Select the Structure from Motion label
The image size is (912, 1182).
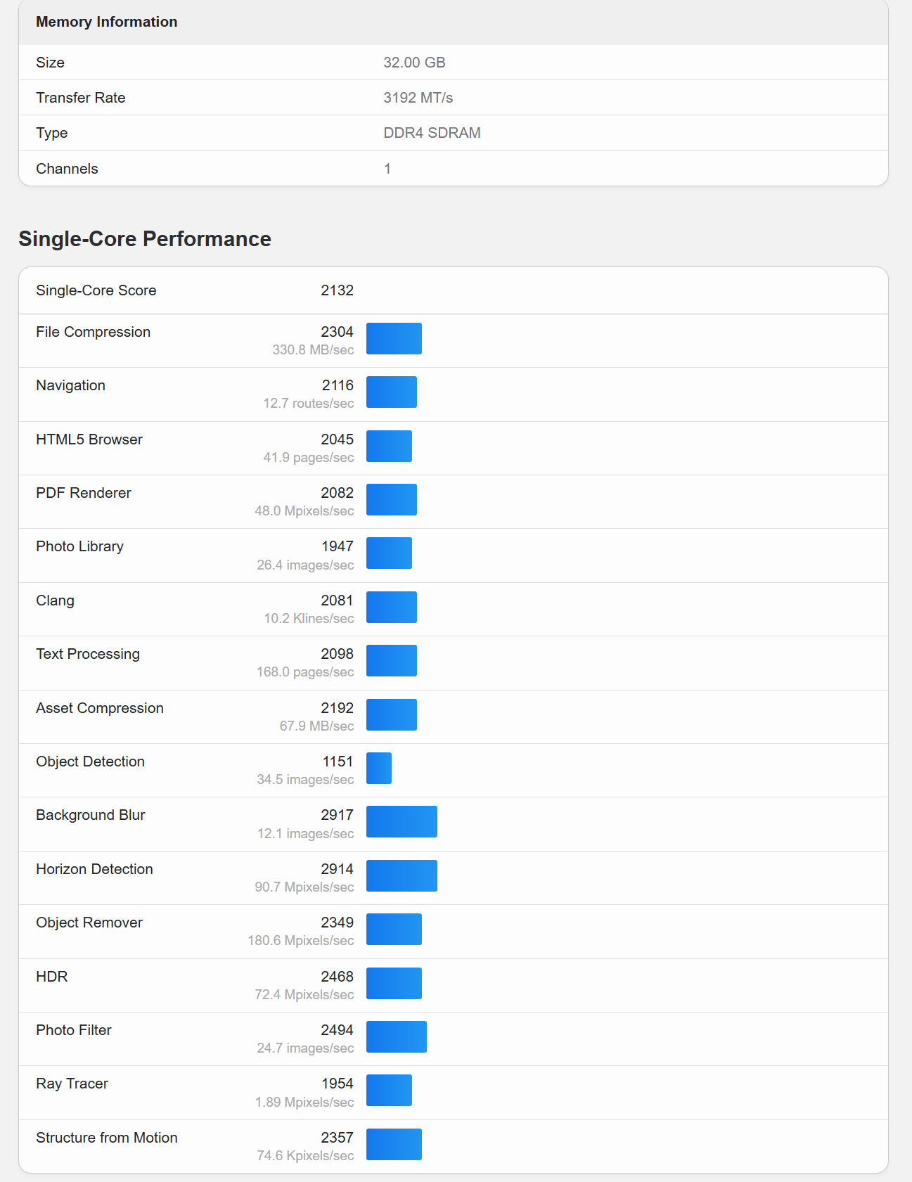(x=107, y=1138)
